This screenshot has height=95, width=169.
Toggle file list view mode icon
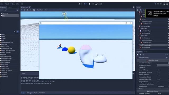point(18,32)
